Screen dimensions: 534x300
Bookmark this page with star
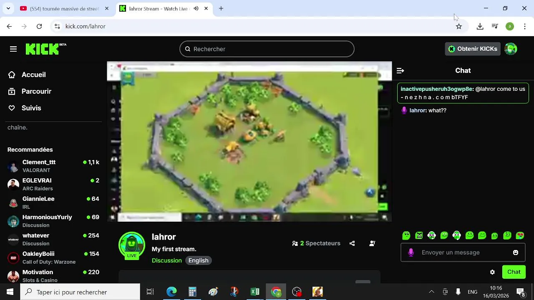click(x=459, y=26)
